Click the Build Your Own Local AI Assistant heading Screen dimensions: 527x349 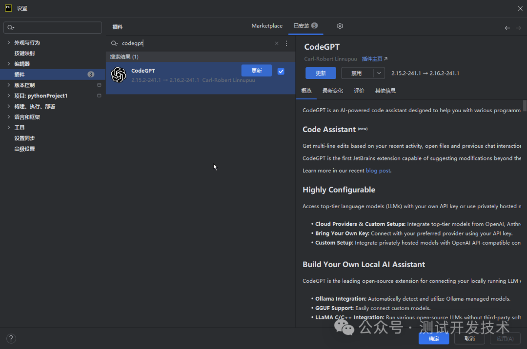[x=364, y=265]
